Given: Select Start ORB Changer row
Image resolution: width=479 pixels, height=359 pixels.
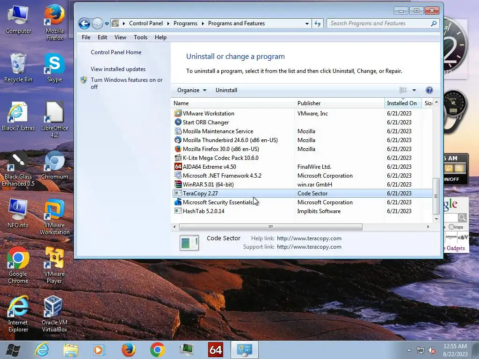Looking at the screenshot, I should pos(302,122).
